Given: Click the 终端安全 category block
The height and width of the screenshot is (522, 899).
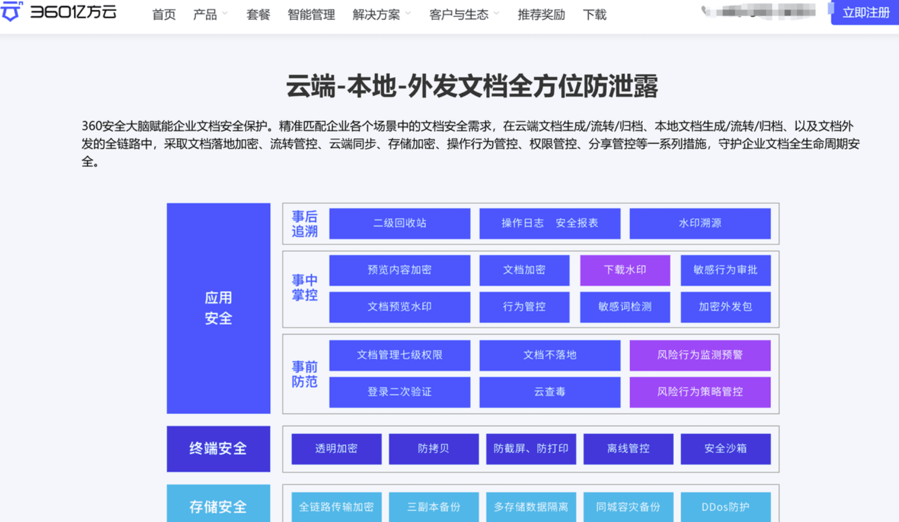Looking at the screenshot, I should click(219, 449).
